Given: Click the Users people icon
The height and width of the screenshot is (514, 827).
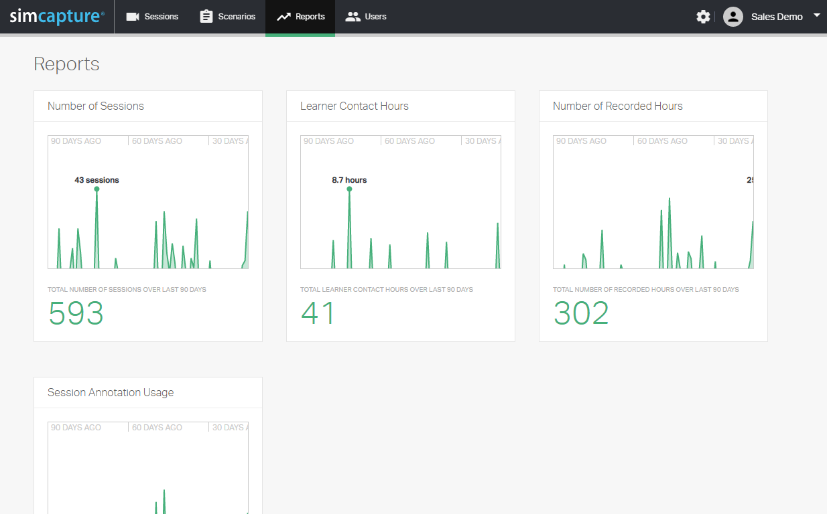Looking at the screenshot, I should pyautogui.click(x=353, y=17).
